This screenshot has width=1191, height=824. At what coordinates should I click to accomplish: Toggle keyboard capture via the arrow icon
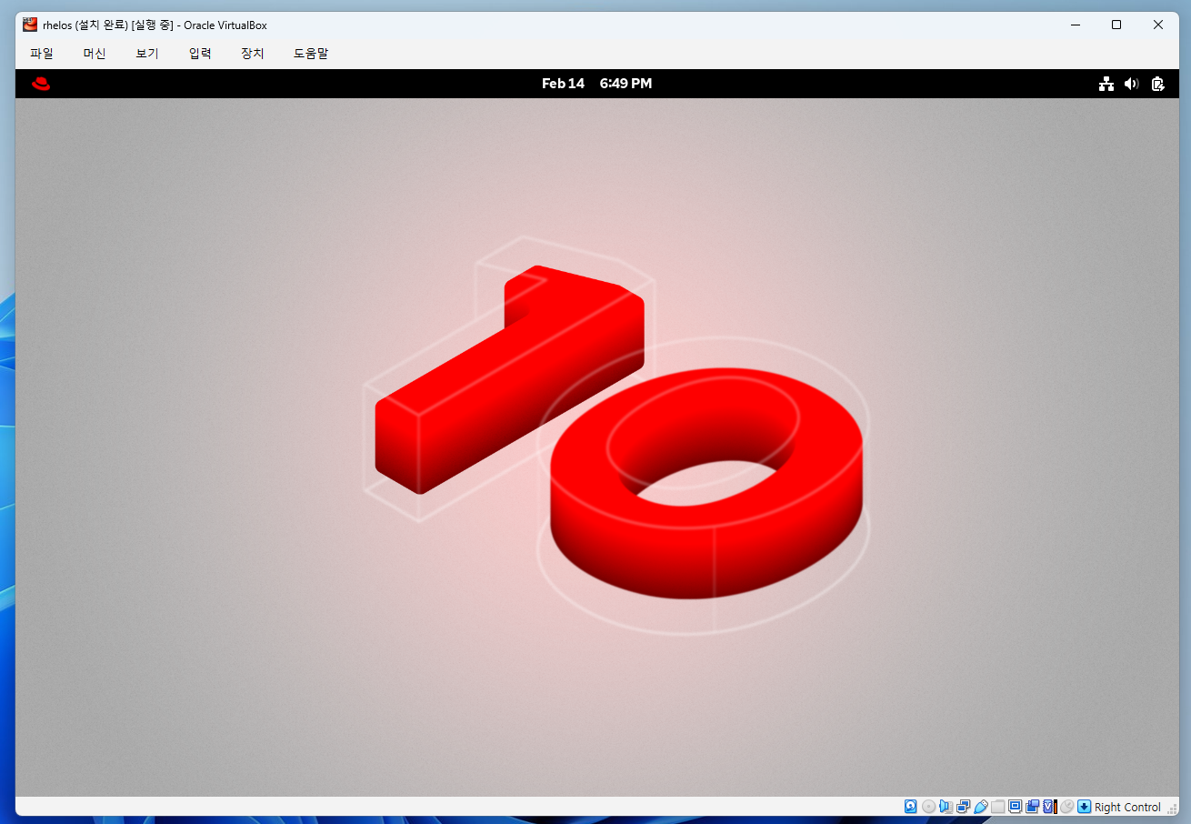[x=1084, y=807]
